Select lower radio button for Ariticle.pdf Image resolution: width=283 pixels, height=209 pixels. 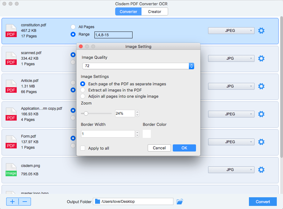pos(73,90)
